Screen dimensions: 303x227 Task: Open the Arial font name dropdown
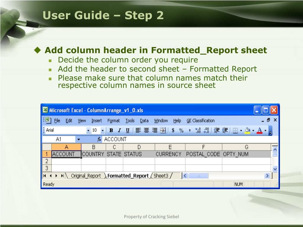point(88,131)
